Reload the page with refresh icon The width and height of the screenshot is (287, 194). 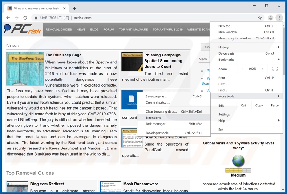(x=25, y=18)
